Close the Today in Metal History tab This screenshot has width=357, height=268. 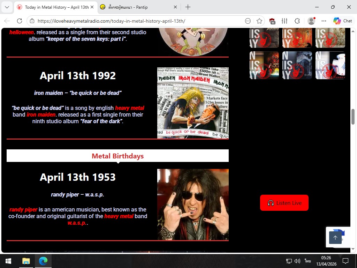[x=92, y=7]
